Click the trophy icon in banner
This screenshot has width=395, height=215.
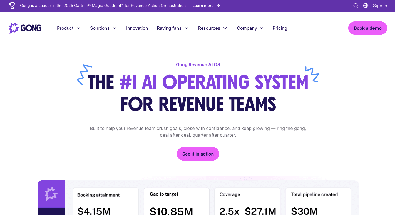click(x=12, y=6)
